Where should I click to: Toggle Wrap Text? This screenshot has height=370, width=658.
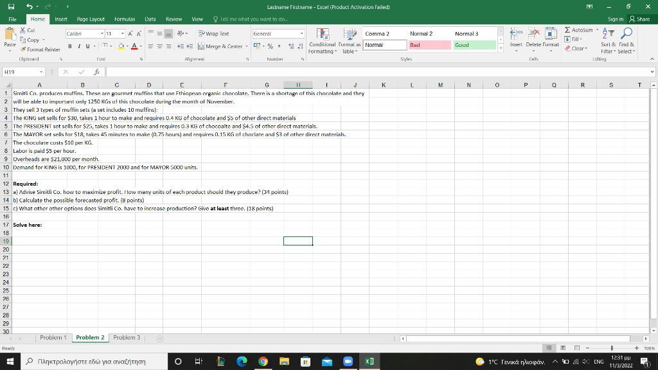[213, 33]
